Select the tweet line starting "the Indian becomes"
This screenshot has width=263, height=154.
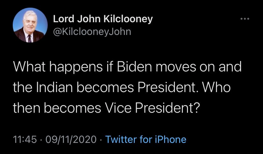[x=122, y=88]
